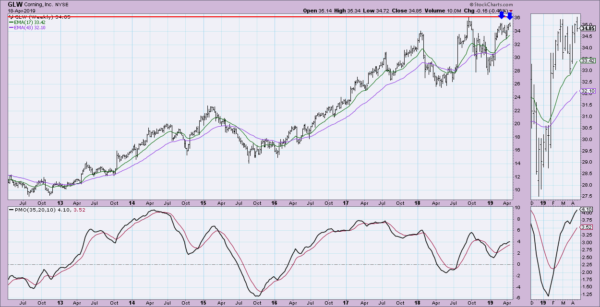Image resolution: width=600 pixels, height=307 pixels.
Task: Click the 10 label on the main price axis
Action: click(x=517, y=189)
